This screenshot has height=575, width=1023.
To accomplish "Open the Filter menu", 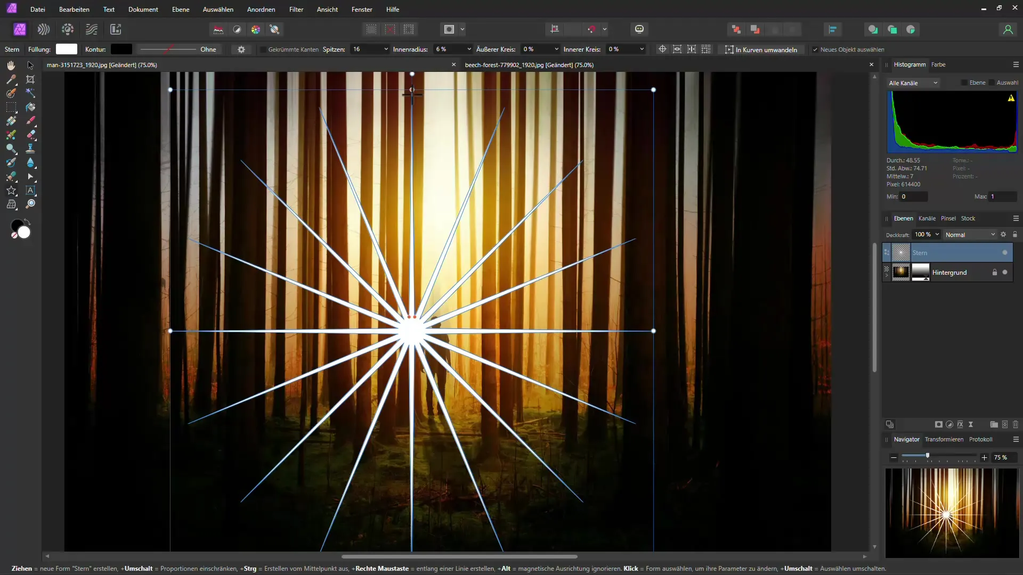I will click(296, 10).
